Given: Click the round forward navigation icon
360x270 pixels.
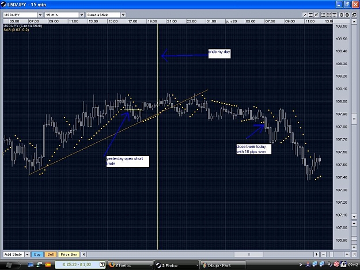Looking at the screenshot, I should (347, 15).
